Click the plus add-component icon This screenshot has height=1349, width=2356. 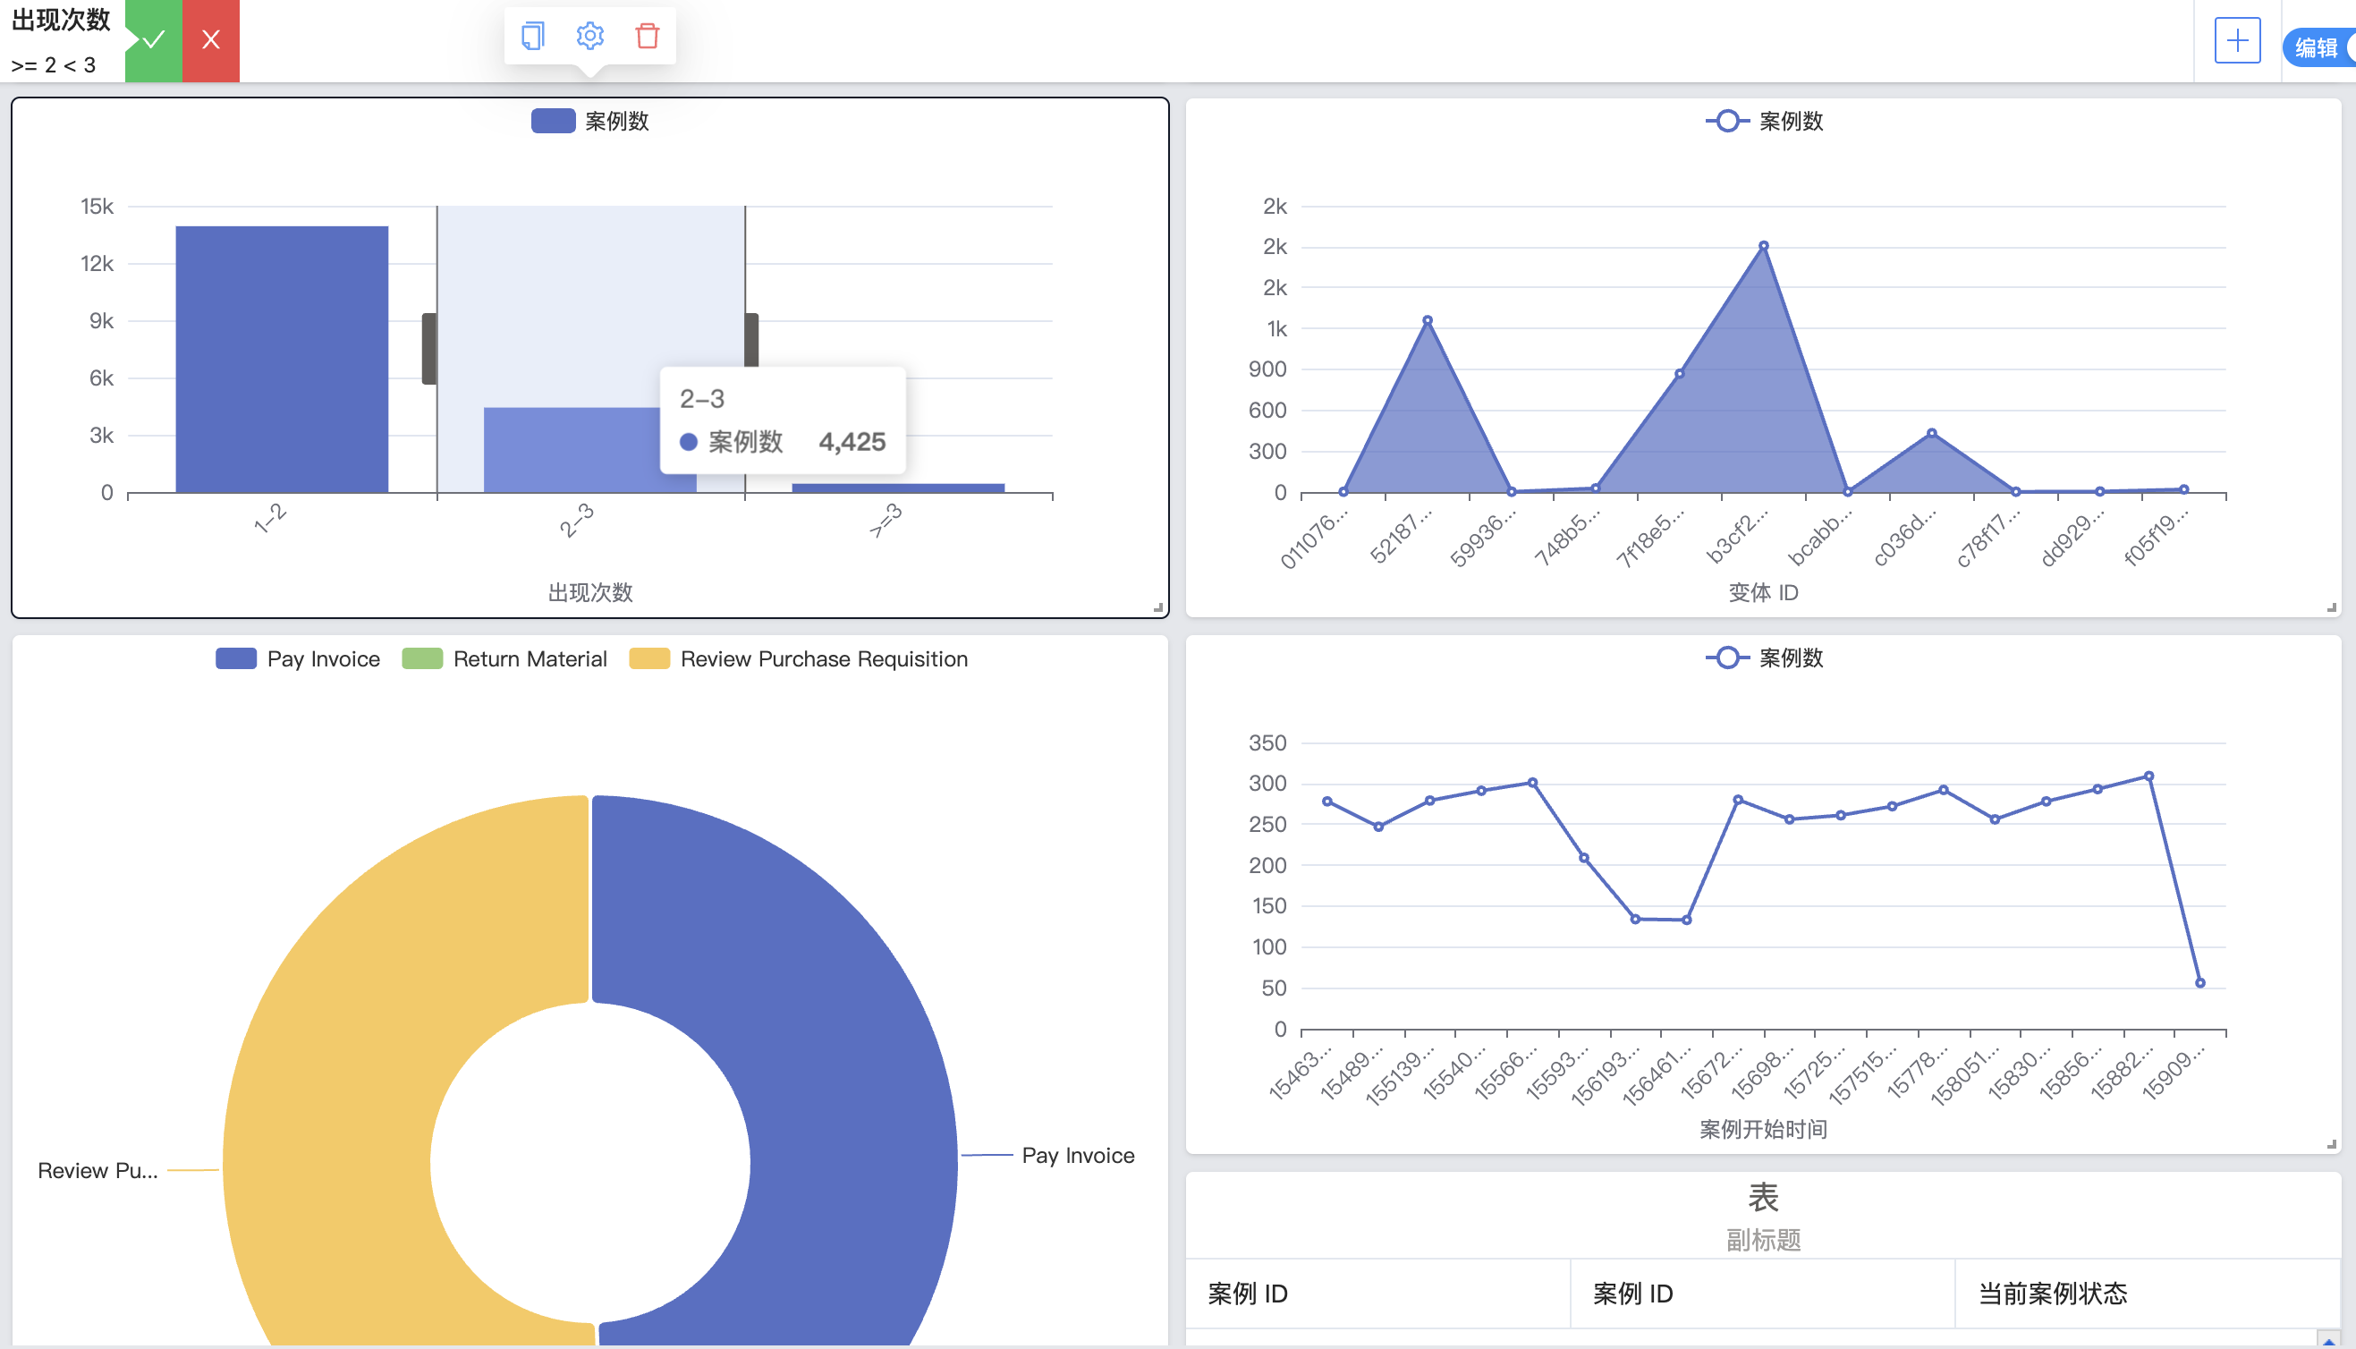2236,41
